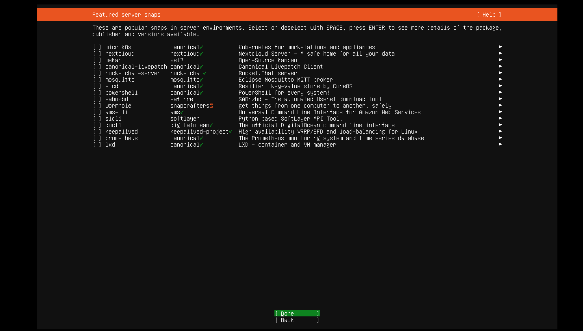
Task: Enable the canonical-livepatch checkbox
Action: pyautogui.click(x=97, y=67)
